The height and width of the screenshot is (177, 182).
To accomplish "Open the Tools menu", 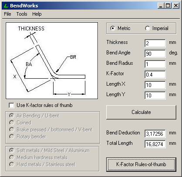I will [x=22, y=14].
